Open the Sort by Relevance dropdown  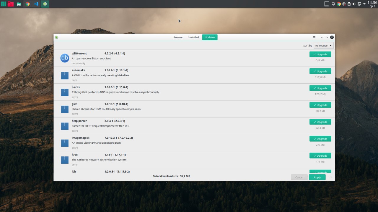coord(324,46)
